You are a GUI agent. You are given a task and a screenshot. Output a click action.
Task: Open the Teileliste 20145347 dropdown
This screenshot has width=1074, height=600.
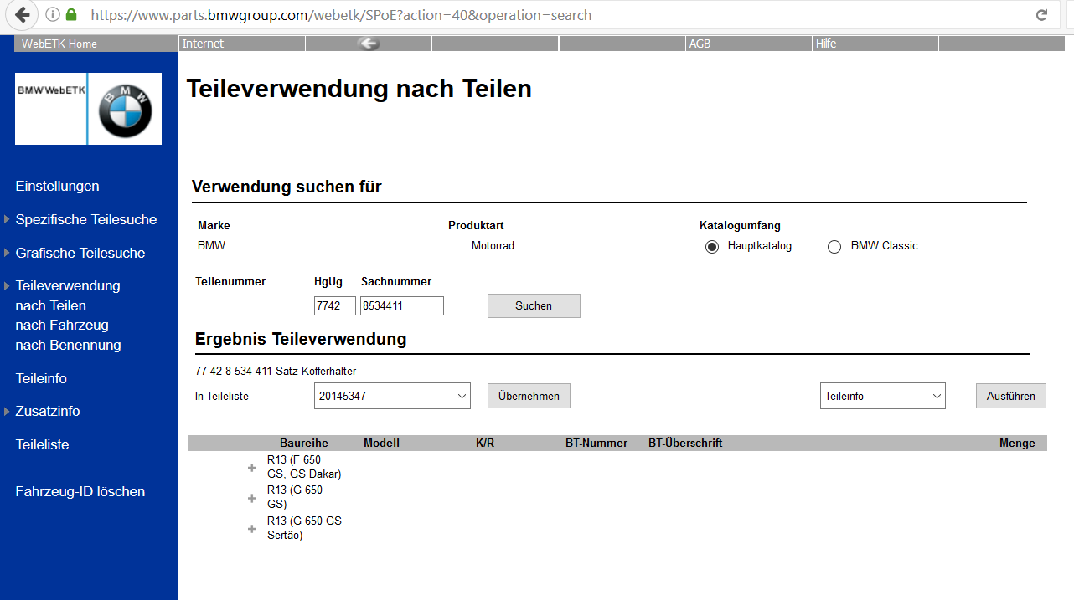click(392, 397)
